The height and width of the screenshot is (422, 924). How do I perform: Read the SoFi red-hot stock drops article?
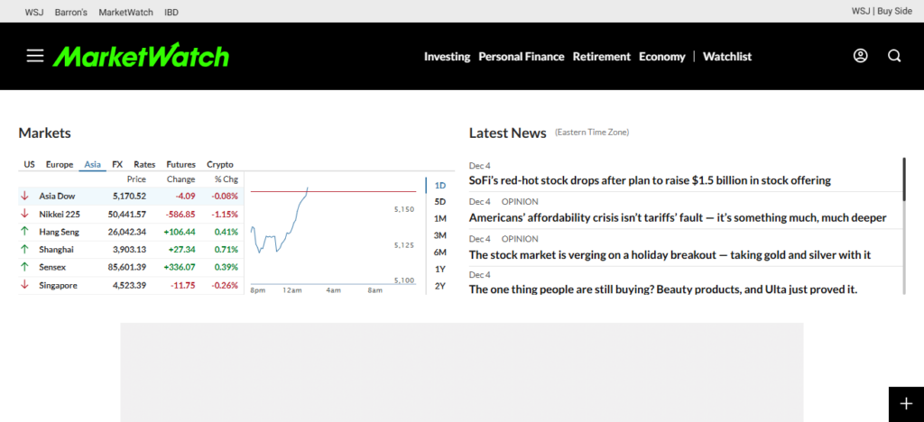click(x=650, y=180)
